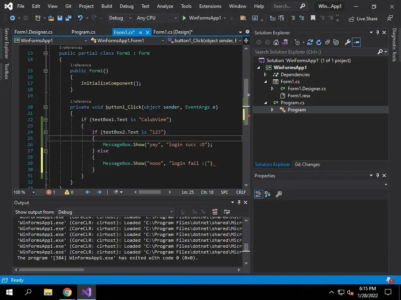The height and width of the screenshot is (300, 401).
Task: Open the Debug menu
Action: 126,6
